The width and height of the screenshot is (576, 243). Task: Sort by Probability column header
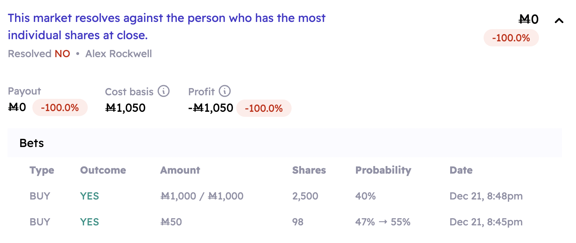[383, 170]
